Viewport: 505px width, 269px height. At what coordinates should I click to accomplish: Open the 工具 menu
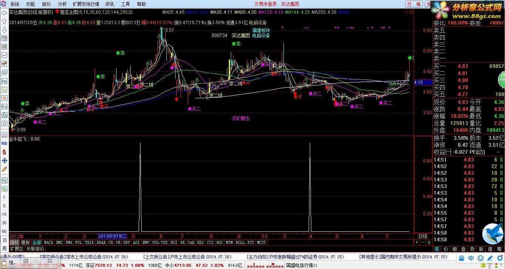coord(126,4)
